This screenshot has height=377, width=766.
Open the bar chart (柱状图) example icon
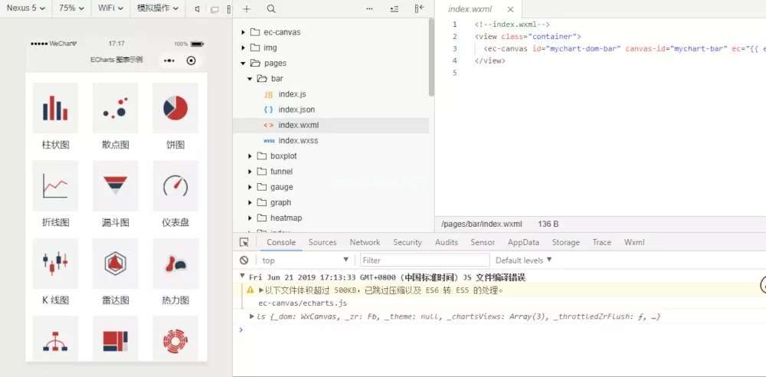pos(55,108)
